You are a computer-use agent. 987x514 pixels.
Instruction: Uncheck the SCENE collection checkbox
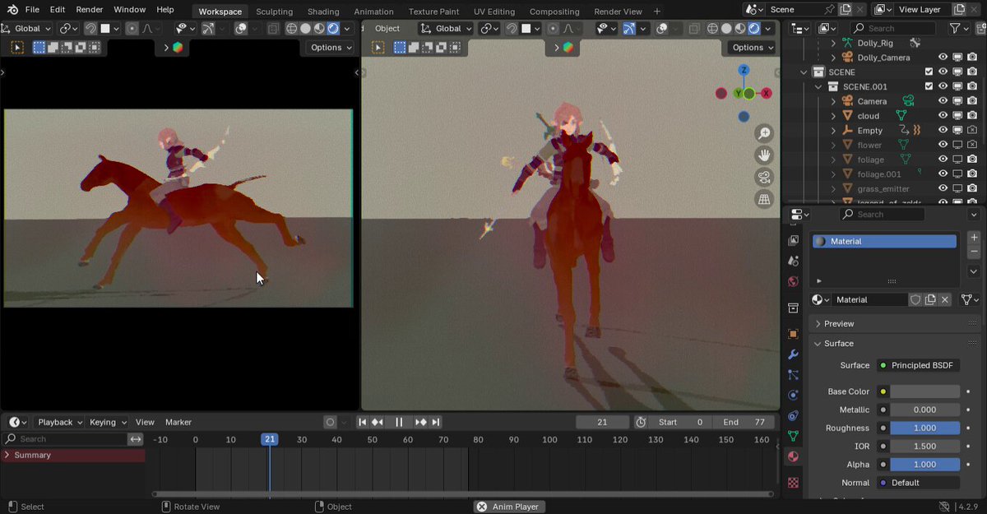coord(929,72)
